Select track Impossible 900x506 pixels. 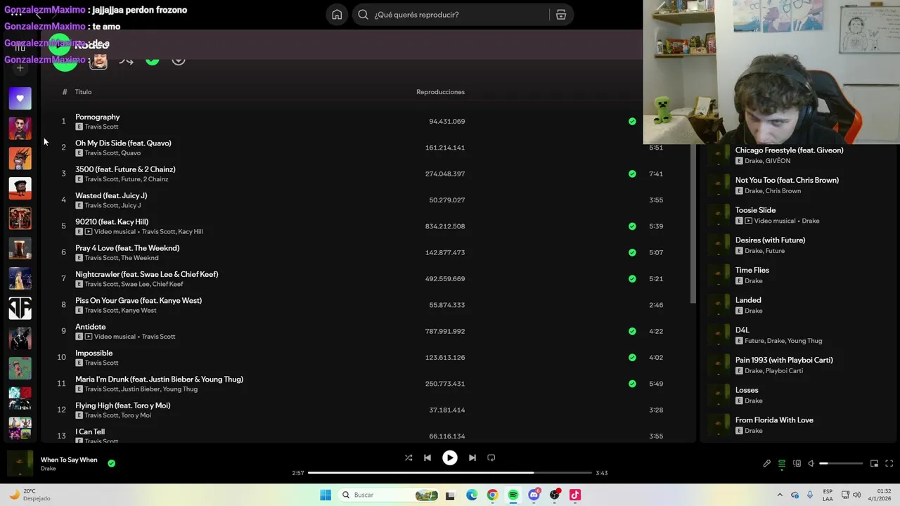[x=94, y=353]
